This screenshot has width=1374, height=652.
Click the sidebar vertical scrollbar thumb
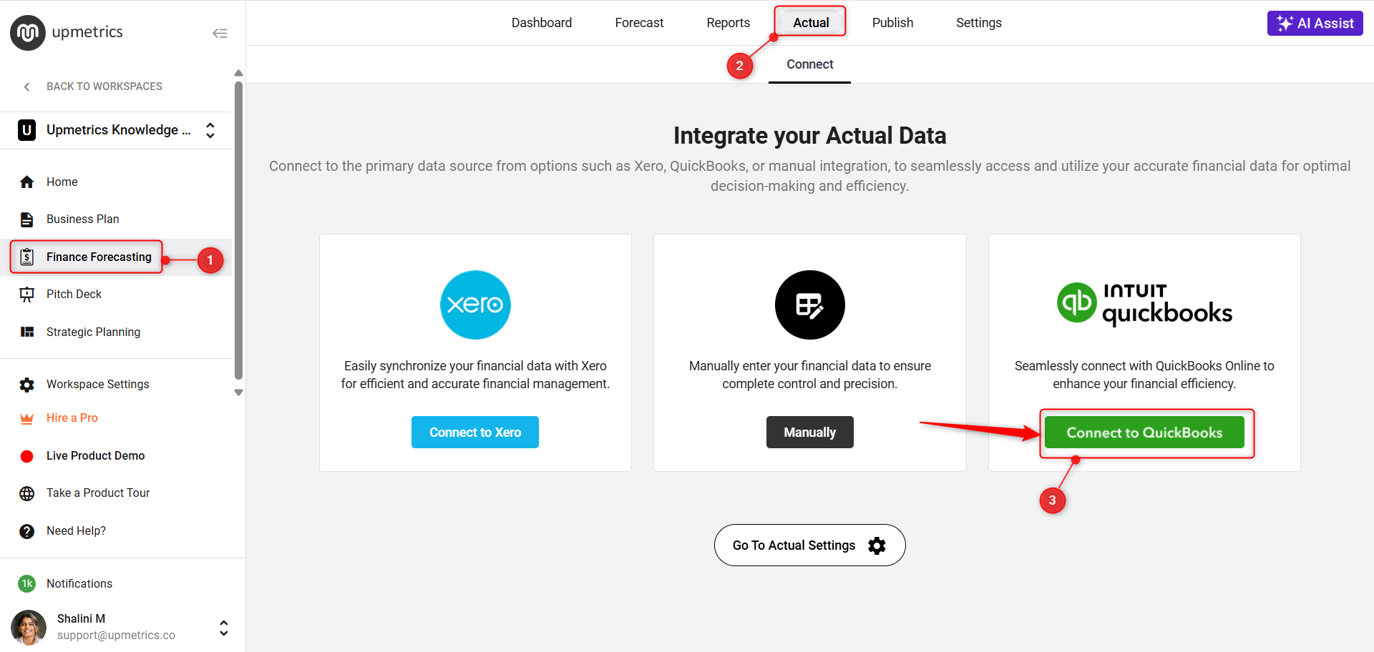[x=239, y=230]
